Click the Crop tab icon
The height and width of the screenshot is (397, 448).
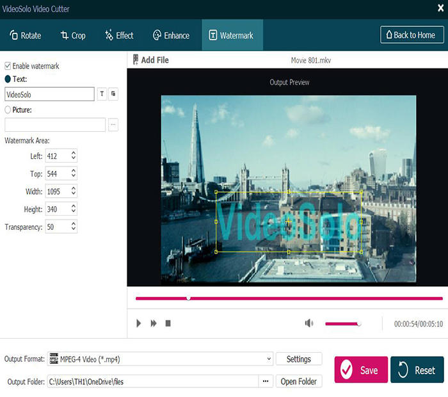64,35
